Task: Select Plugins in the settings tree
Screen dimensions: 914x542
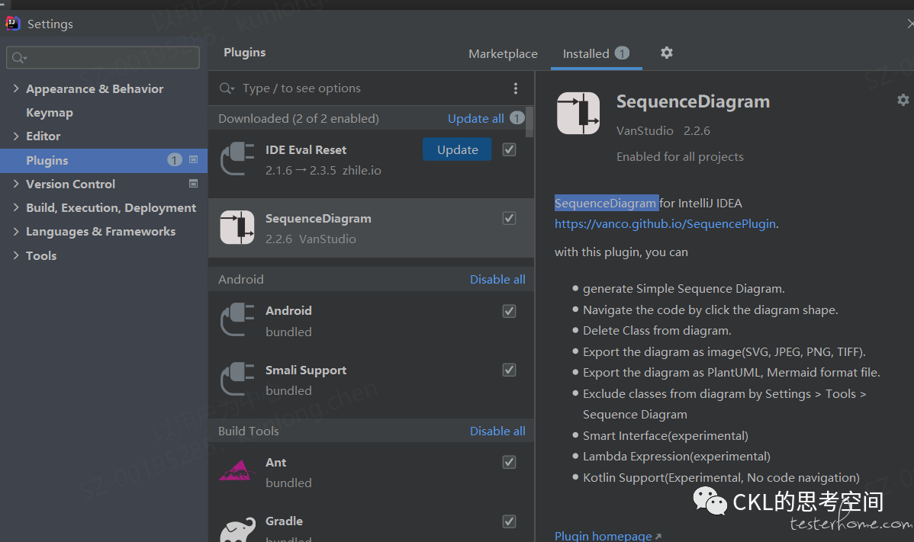Action: (x=104, y=160)
